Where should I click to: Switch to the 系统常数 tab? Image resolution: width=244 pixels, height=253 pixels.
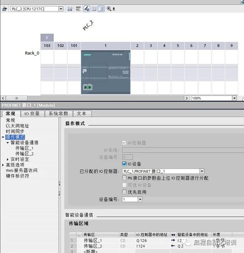click(58, 114)
